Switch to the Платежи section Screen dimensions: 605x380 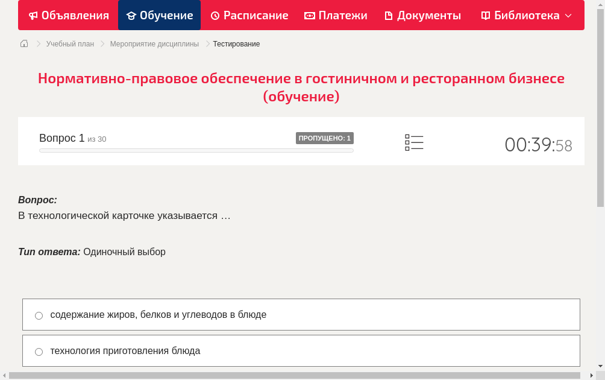pyautogui.click(x=336, y=15)
